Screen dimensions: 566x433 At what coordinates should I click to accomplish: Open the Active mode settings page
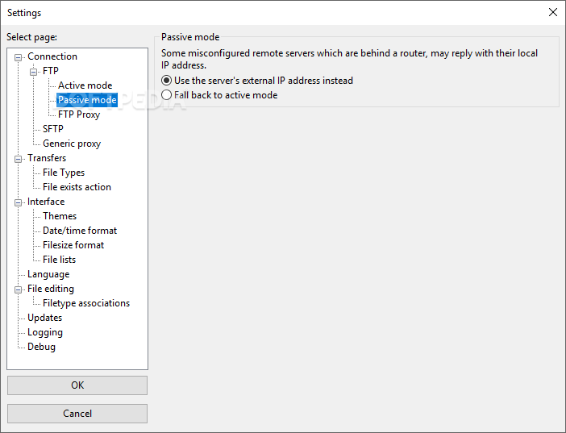(85, 85)
